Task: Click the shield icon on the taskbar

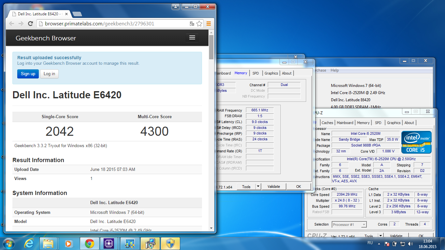Action: click(x=170, y=243)
